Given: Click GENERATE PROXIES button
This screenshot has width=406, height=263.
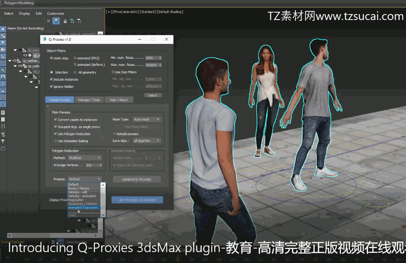Looking at the screenshot, I should click(137, 179).
